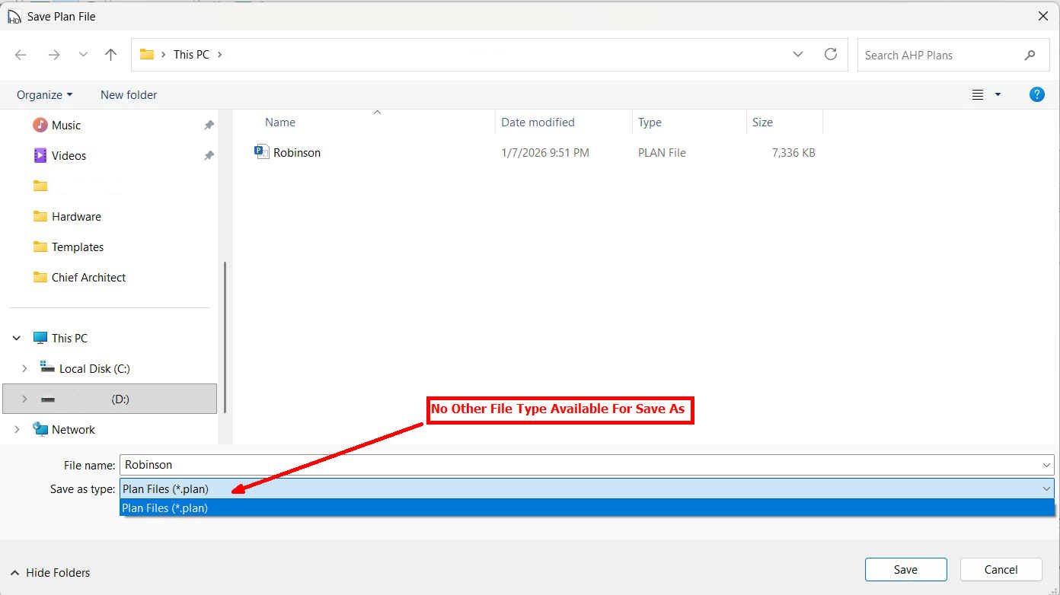The height and width of the screenshot is (595, 1060).
Task: Expand the Network tree node
Action: (x=17, y=429)
